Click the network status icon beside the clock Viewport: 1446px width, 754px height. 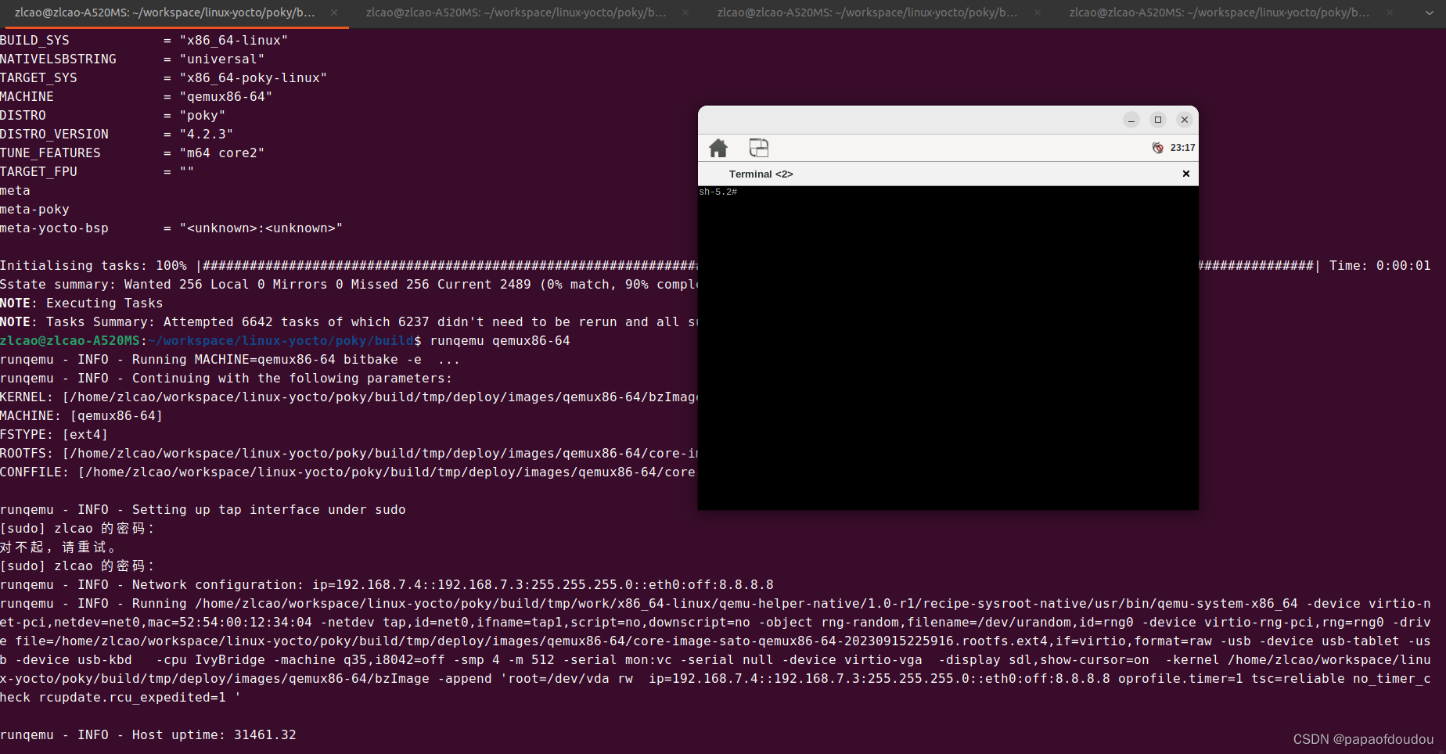1157,147
